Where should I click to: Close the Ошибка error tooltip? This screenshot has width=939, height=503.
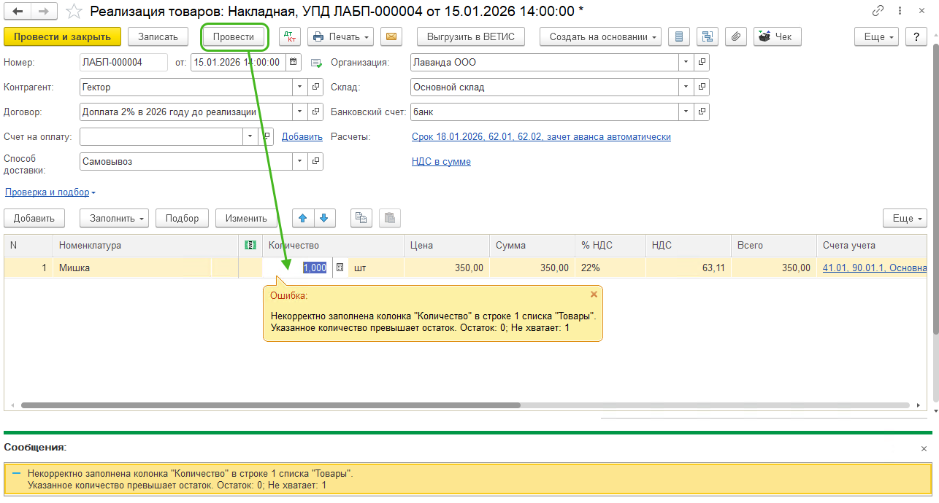click(594, 295)
